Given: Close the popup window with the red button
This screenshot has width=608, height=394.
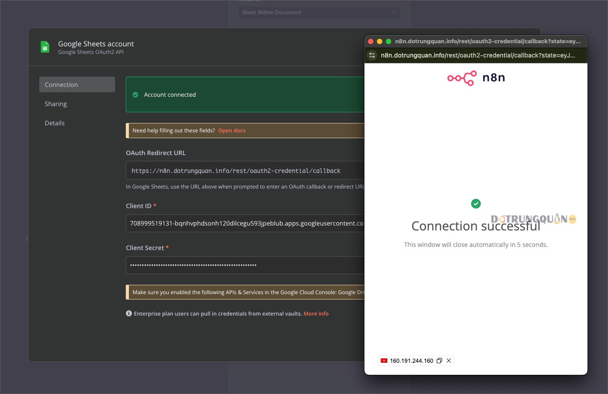Looking at the screenshot, I should click(370, 41).
